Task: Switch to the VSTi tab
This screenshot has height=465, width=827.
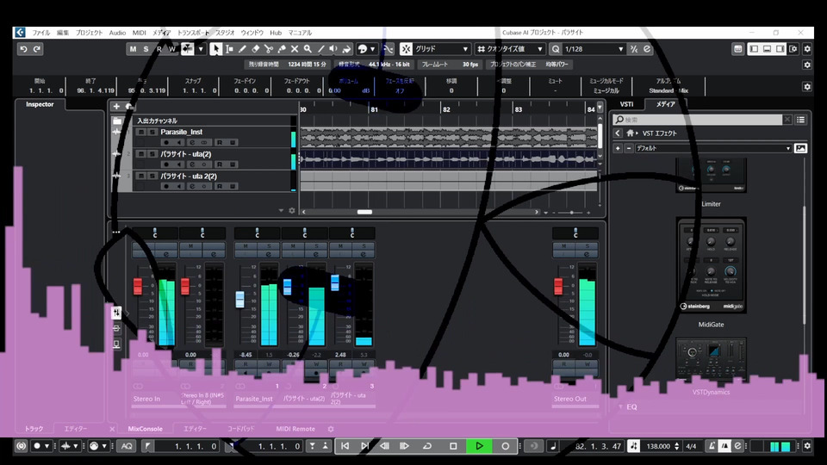Action: pyautogui.click(x=626, y=104)
